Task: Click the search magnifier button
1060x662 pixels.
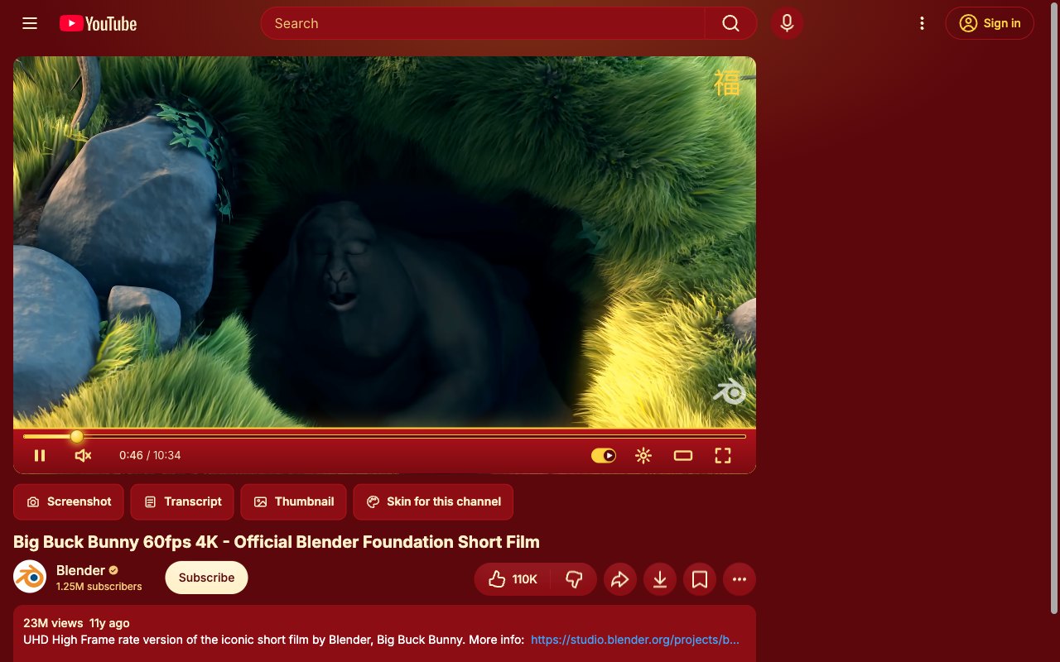Action: [x=730, y=23]
